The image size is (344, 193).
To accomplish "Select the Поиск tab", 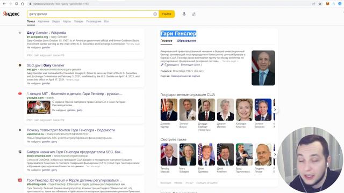I will (31, 21).
